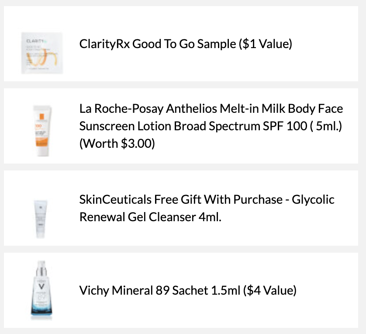This screenshot has width=366, height=334.
Task: View the Vichy Mineral 89 bottle image
Action: (41, 290)
